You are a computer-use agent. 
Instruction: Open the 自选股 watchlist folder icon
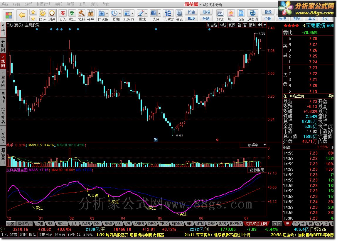pos(102,13)
